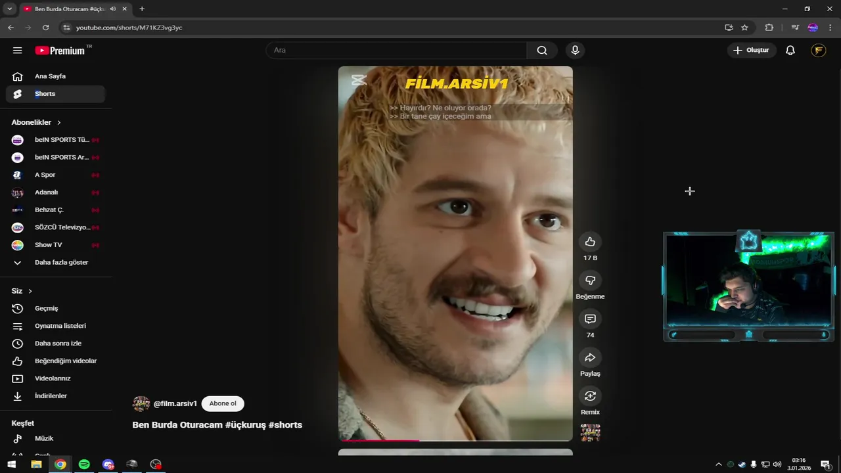Start voice search with the microphone

(x=575, y=51)
